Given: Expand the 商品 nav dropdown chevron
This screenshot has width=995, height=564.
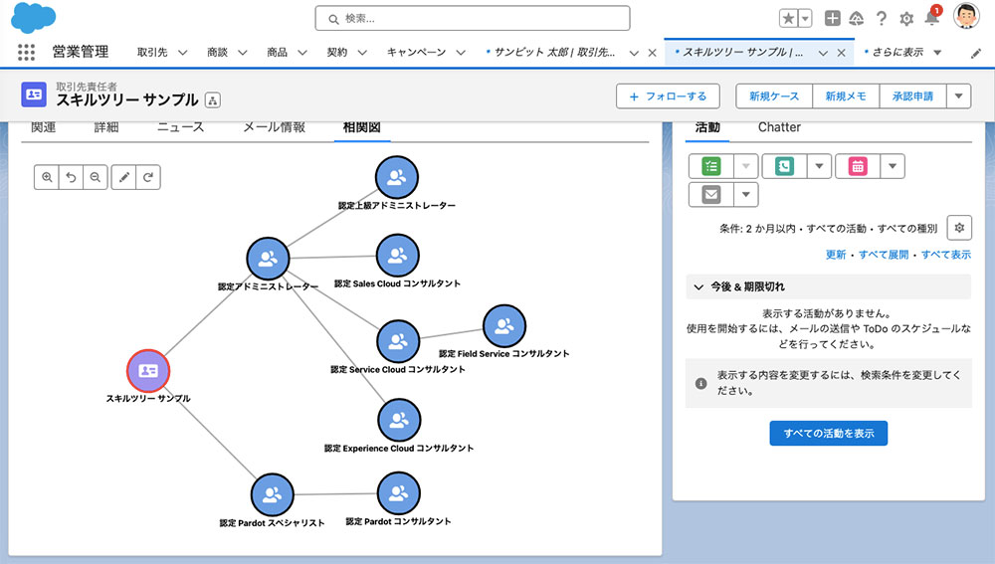Looking at the screenshot, I should [x=302, y=53].
